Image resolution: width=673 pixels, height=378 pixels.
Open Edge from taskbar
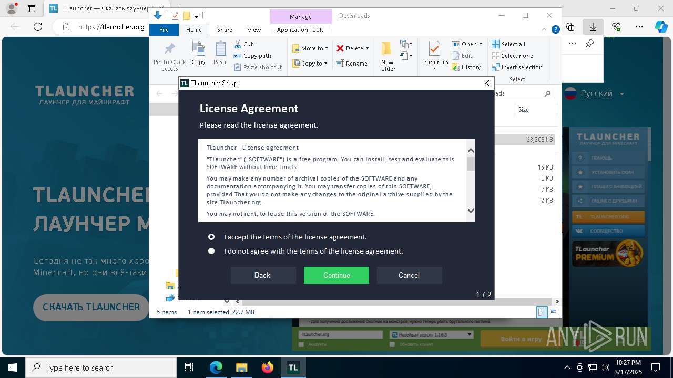216,367
